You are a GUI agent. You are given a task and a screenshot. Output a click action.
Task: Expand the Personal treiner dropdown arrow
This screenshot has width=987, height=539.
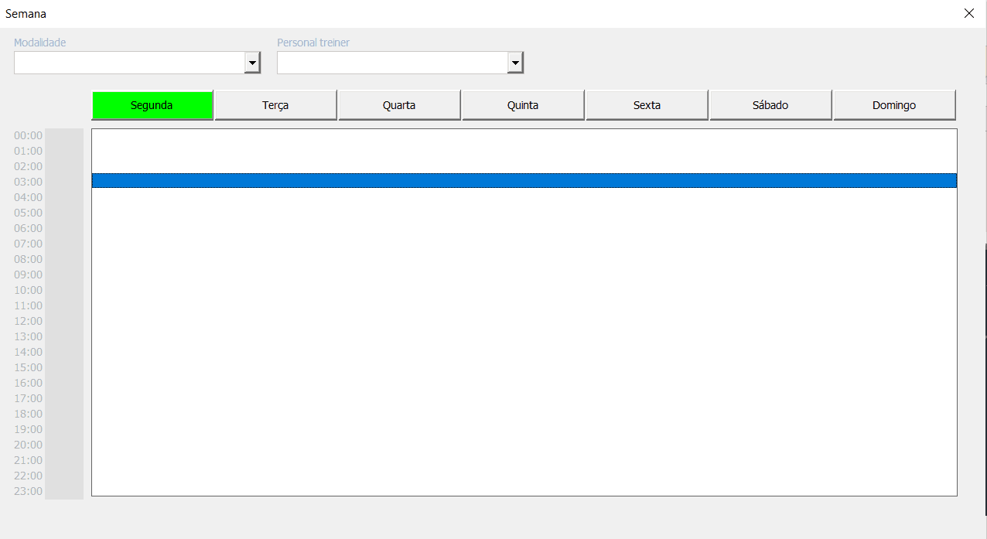coord(515,63)
